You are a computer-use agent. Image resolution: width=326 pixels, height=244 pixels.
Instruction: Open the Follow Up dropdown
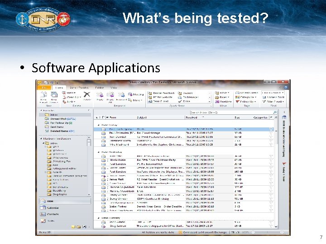click(246, 102)
